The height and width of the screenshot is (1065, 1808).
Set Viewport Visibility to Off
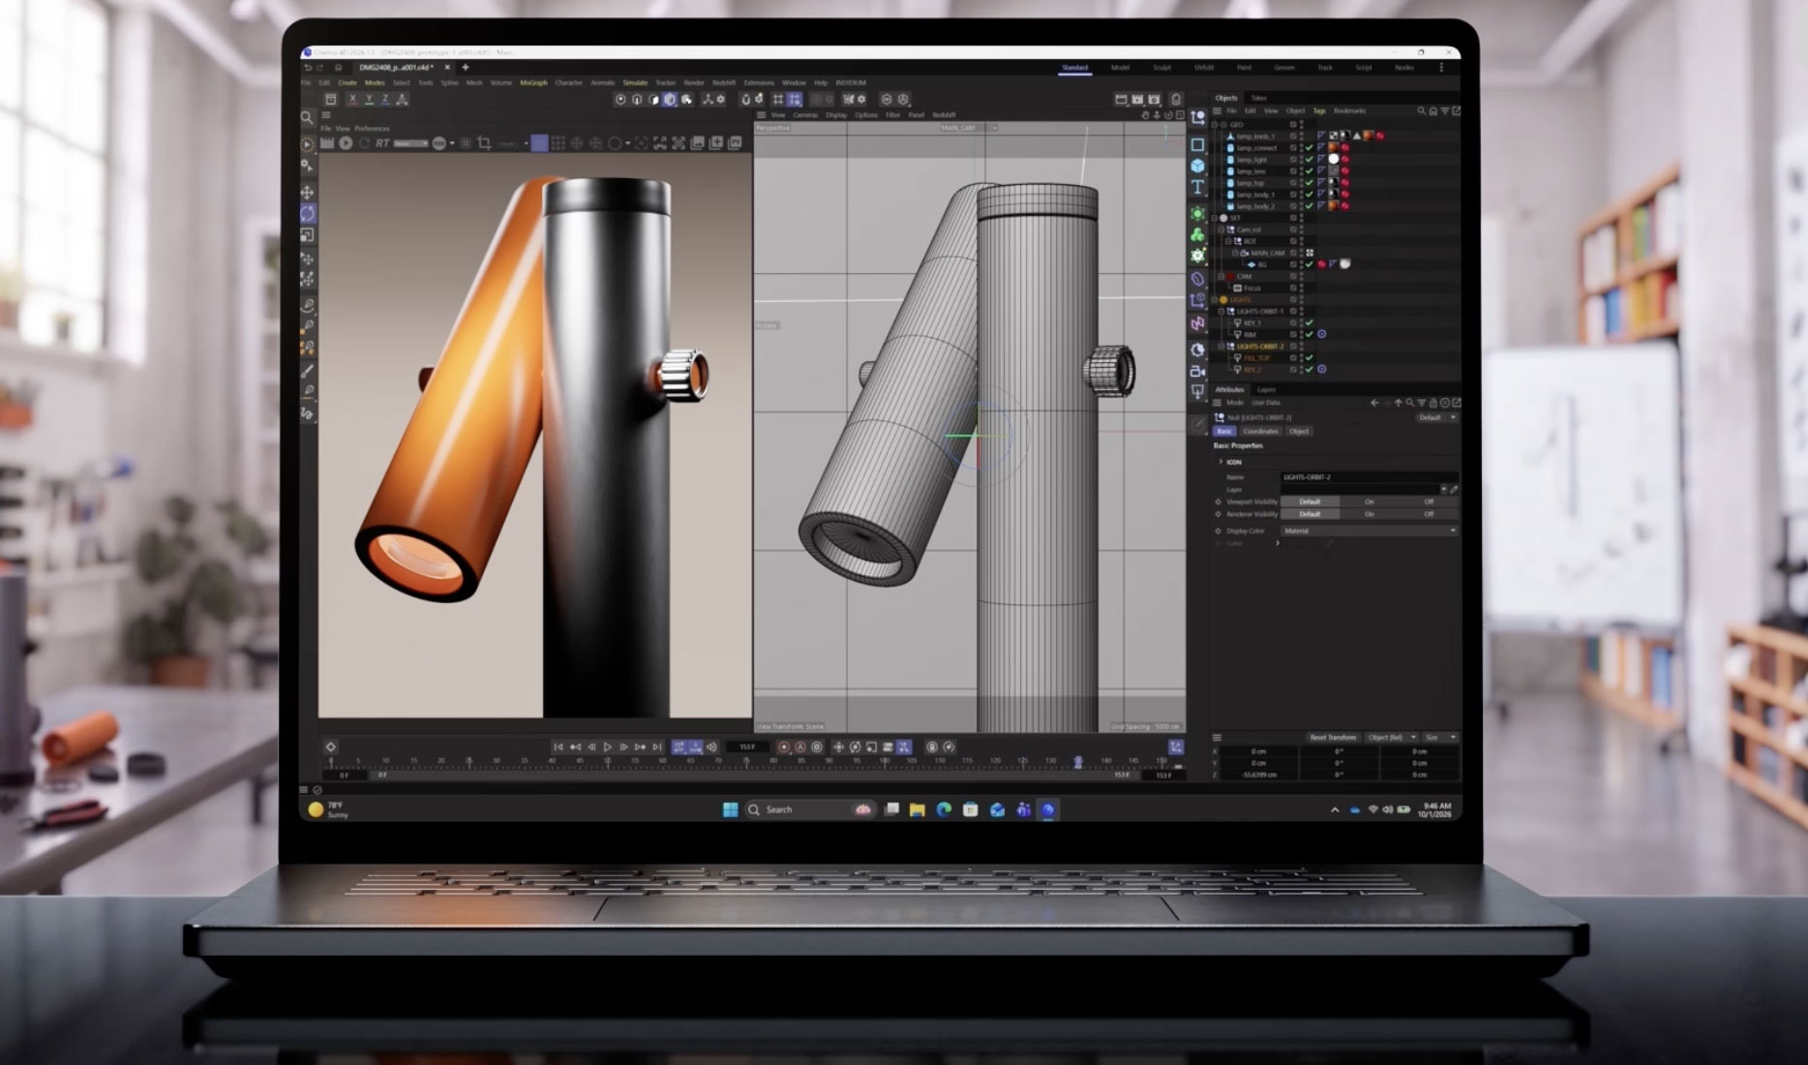1429,502
